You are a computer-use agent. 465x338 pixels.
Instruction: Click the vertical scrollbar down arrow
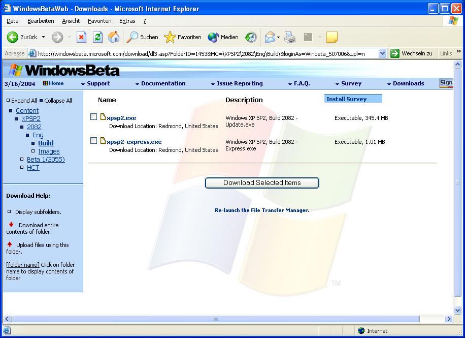coord(457,311)
